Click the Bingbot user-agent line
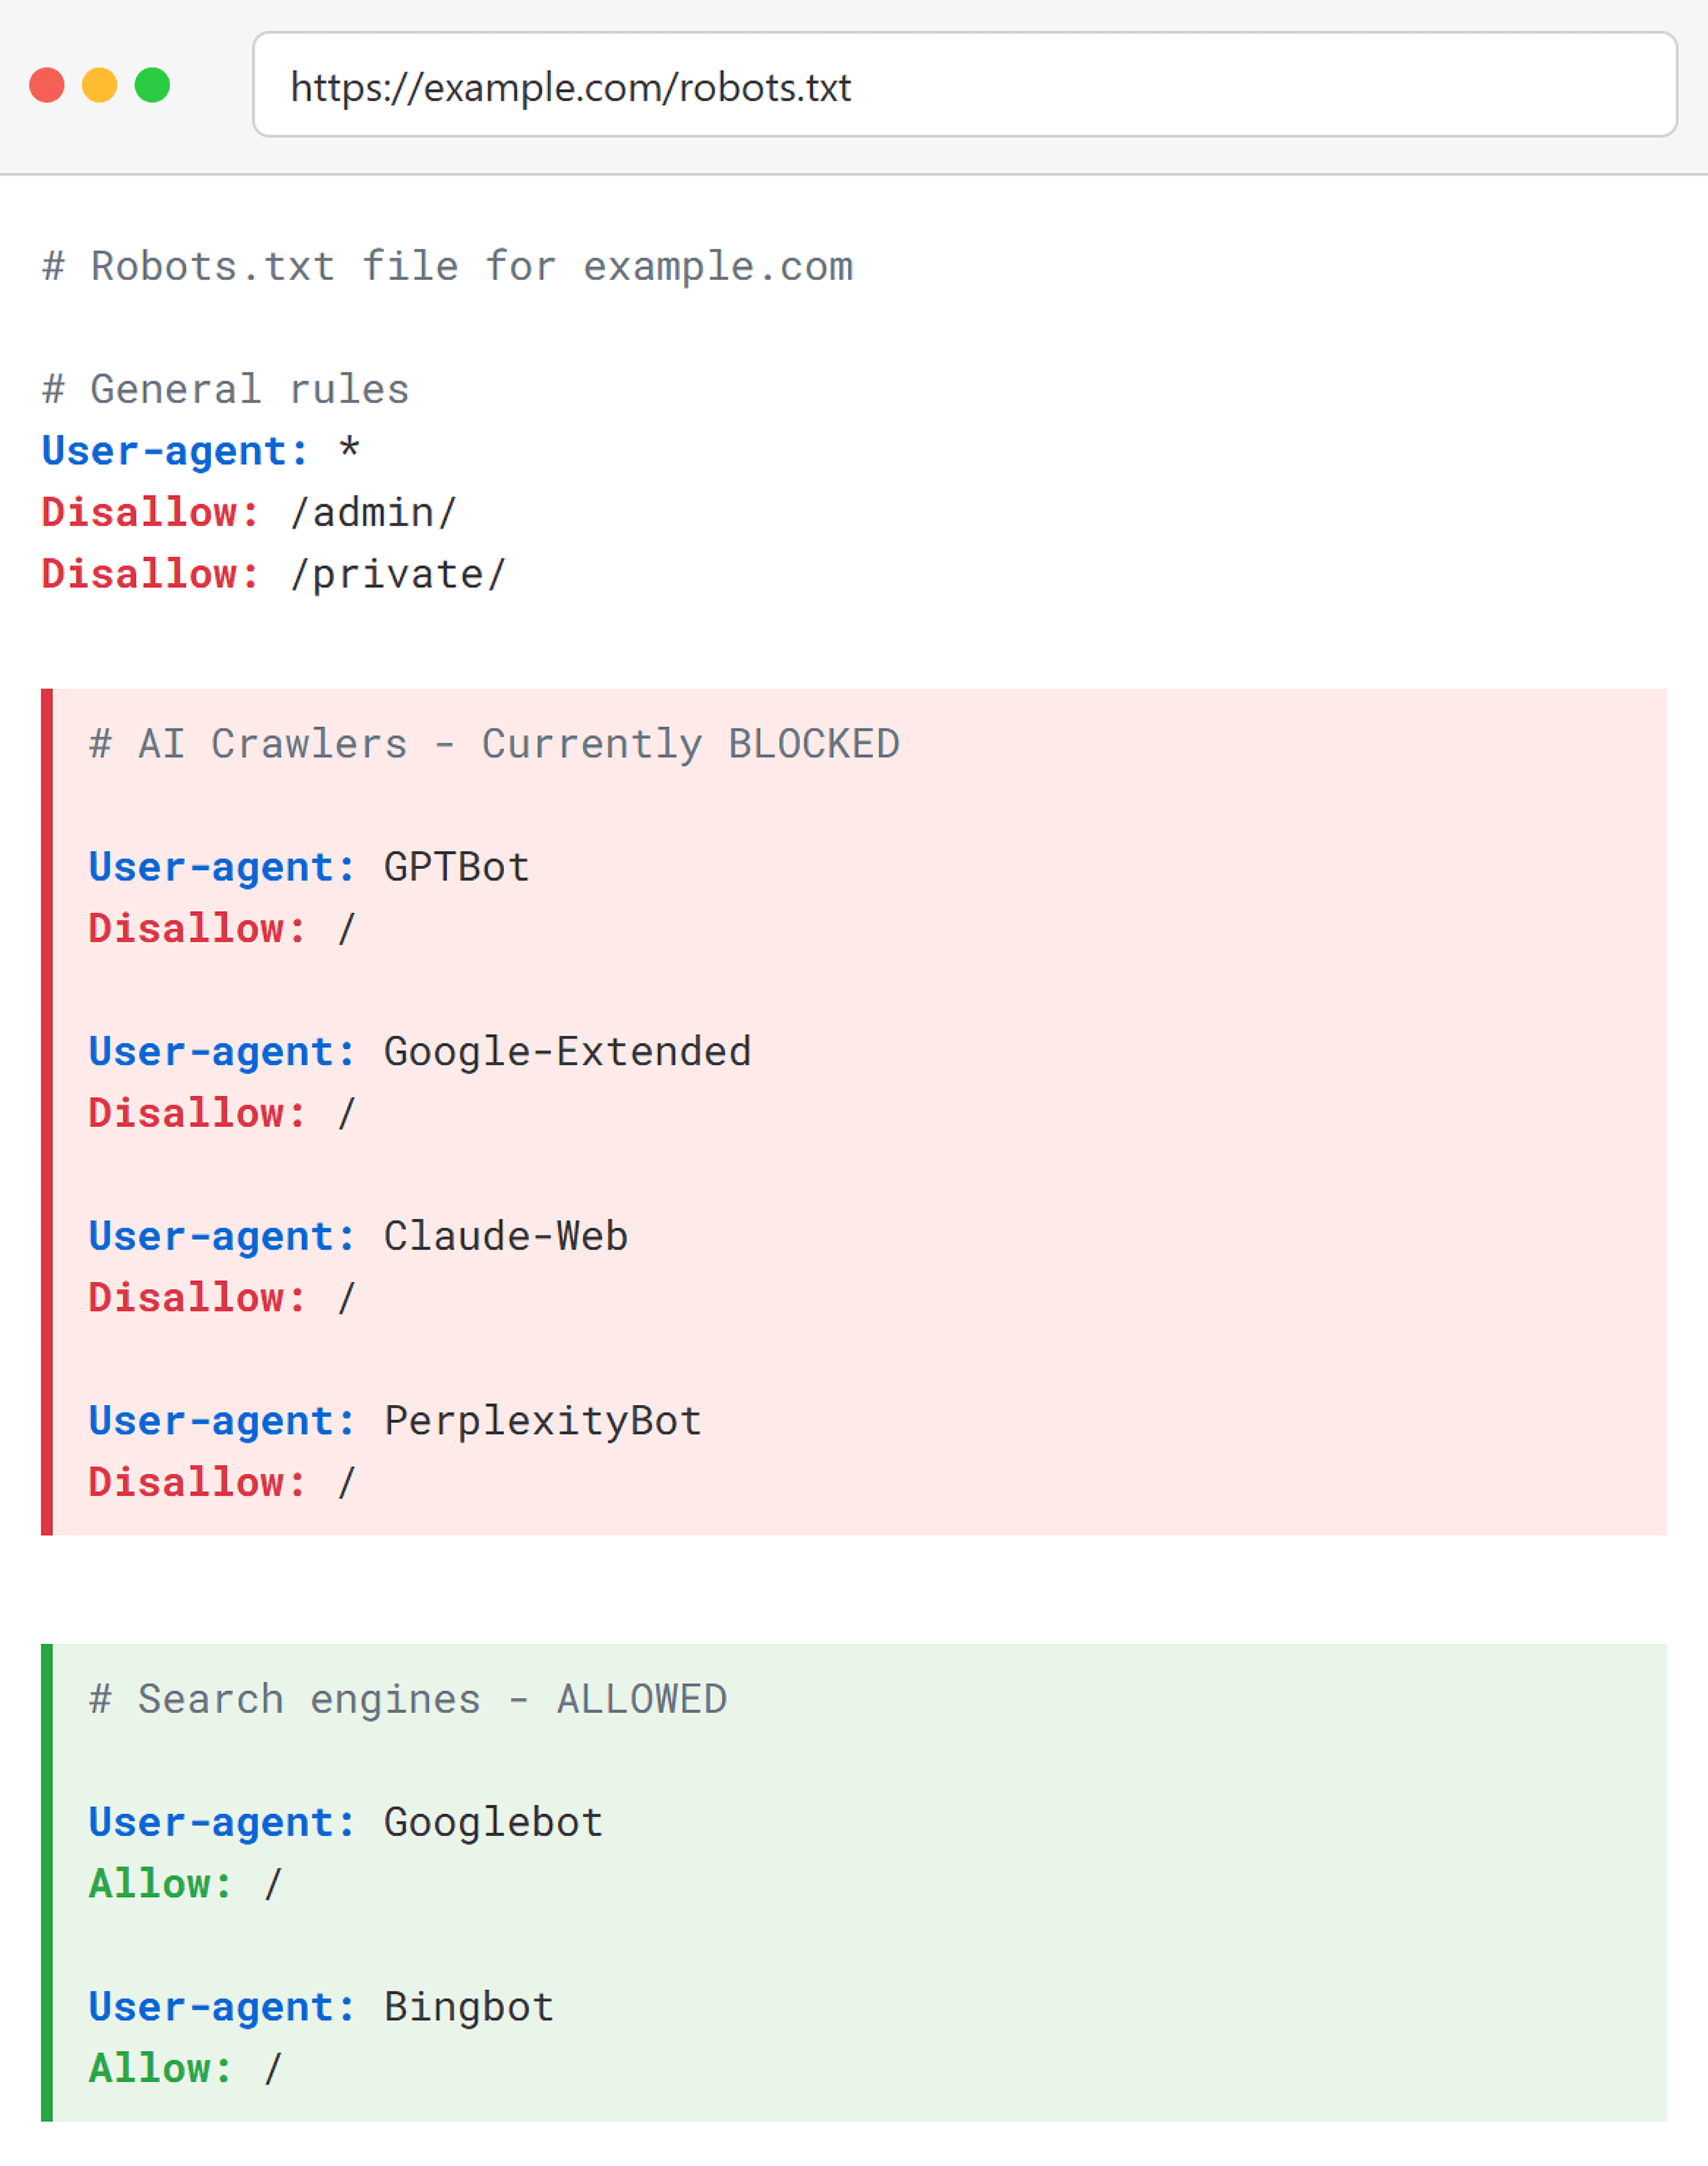Image resolution: width=1708 pixels, height=2166 pixels. click(321, 2007)
